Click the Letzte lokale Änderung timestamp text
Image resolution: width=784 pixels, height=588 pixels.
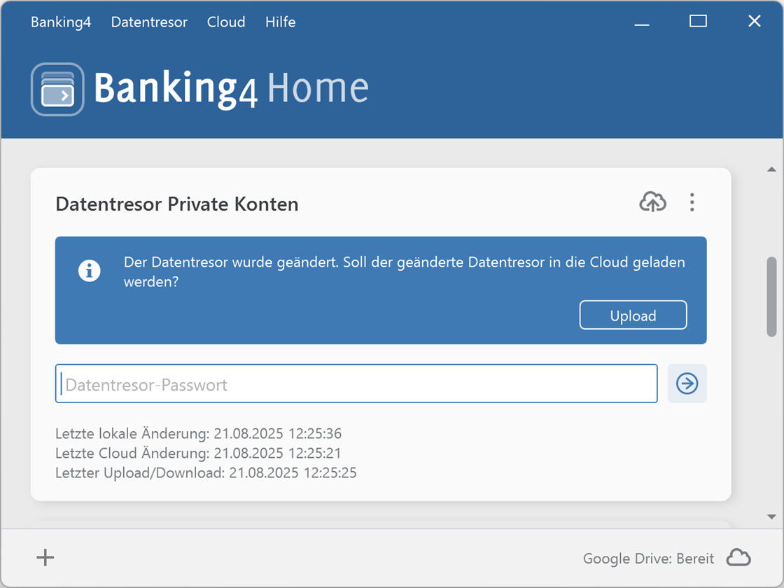[x=198, y=433]
